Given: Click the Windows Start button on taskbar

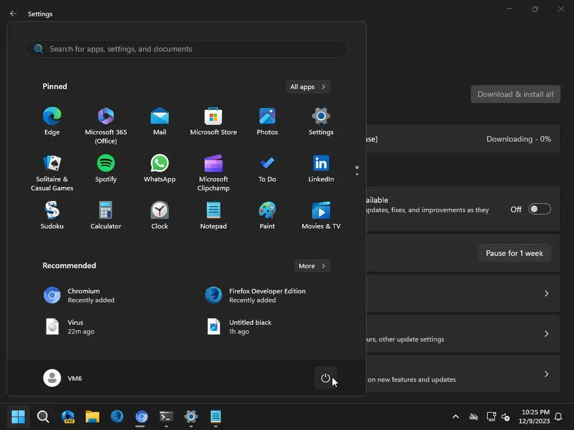Looking at the screenshot, I should (x=18, y=417).
